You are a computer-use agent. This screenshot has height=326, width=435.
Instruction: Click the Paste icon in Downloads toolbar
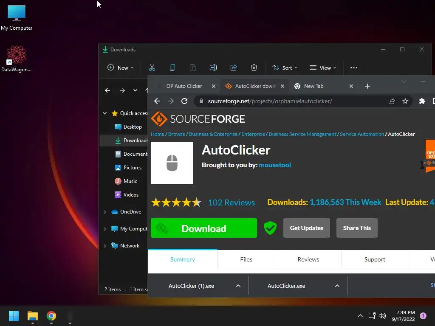(193, 67)
